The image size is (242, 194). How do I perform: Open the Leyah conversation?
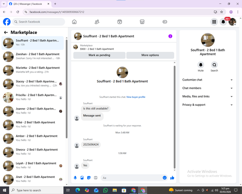click(x=32, y=165)
